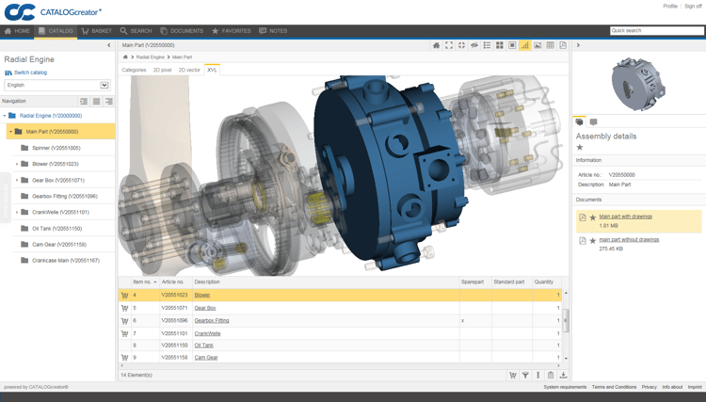Image resolution: width=706 pixels, height=402 pixels.
Task: Click the filter icon below parts table
Action: [525, 375]
